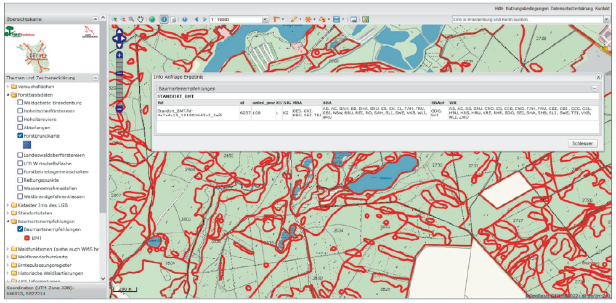Click the plus button on zoom bar
This screenshot has height=303, width=616.
[119, 55]
